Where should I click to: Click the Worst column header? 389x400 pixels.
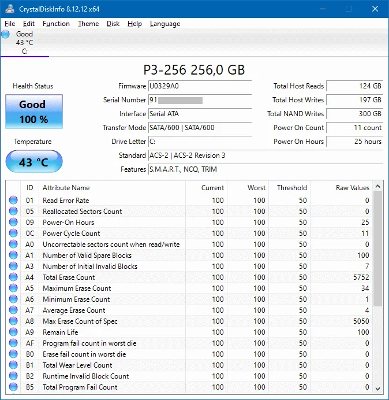(x=248, y=188)
